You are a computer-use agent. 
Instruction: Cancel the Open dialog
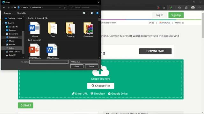tap(91, 66)
